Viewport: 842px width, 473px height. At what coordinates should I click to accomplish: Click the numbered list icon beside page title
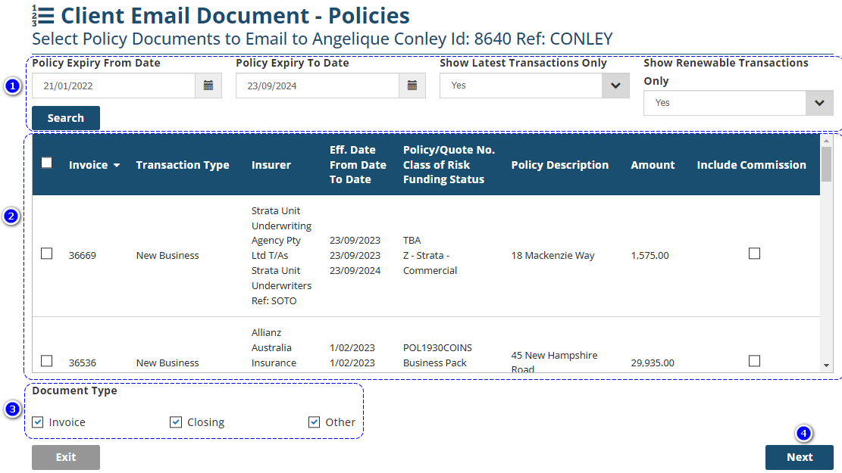43,16
